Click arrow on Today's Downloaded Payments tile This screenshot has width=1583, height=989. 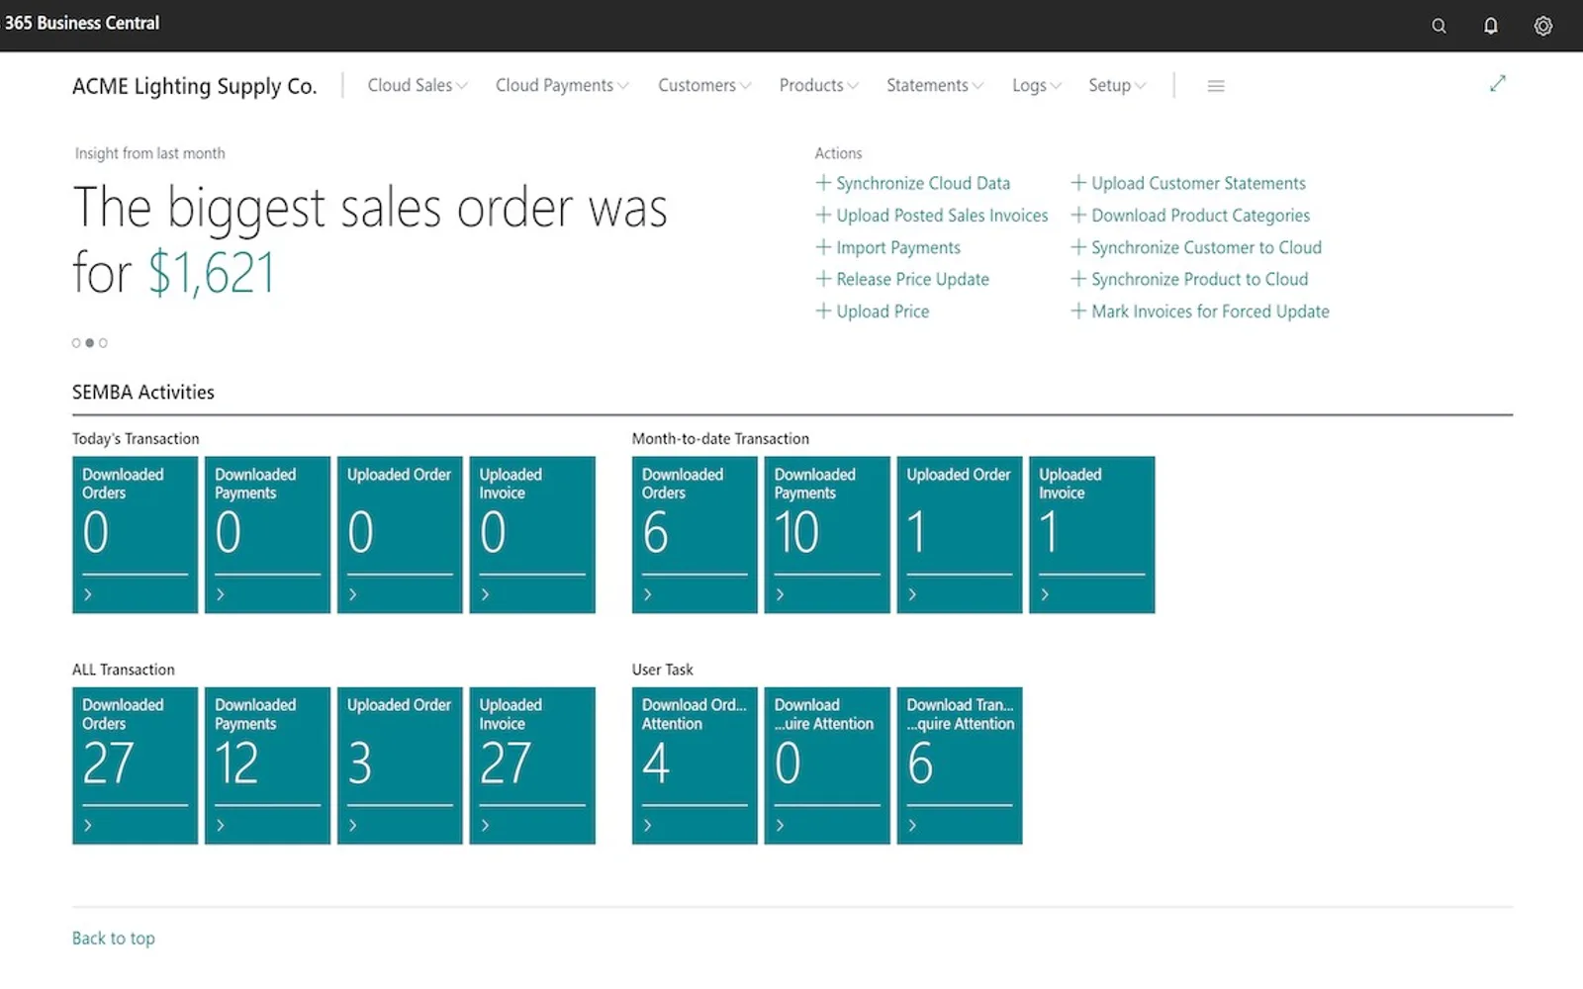coord(221,594)
